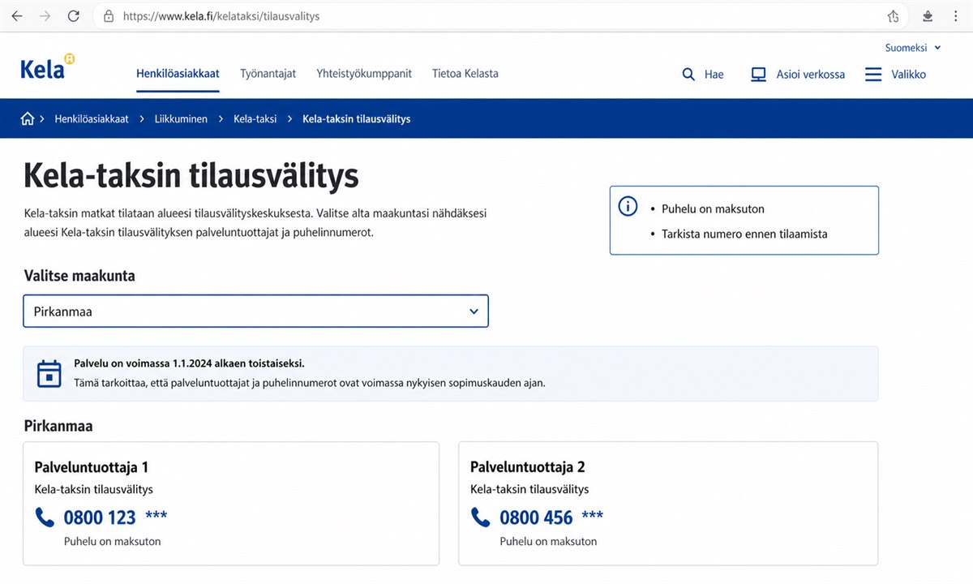973x584 pixels.
Task: Click the calendar icon in notice
Action: pyautogui.click(x=49, y=373)
